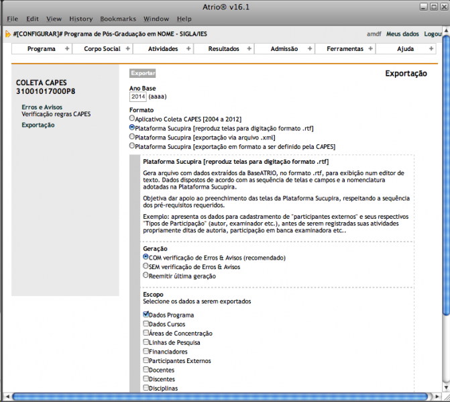Viewport: 450px width, 402px height.
Task: Click the plus icon next to Resultados
Action: [249, 49]
